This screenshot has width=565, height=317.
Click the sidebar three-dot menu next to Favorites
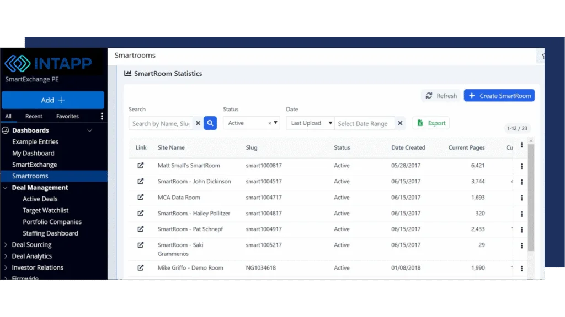click(x=102, y=116)
